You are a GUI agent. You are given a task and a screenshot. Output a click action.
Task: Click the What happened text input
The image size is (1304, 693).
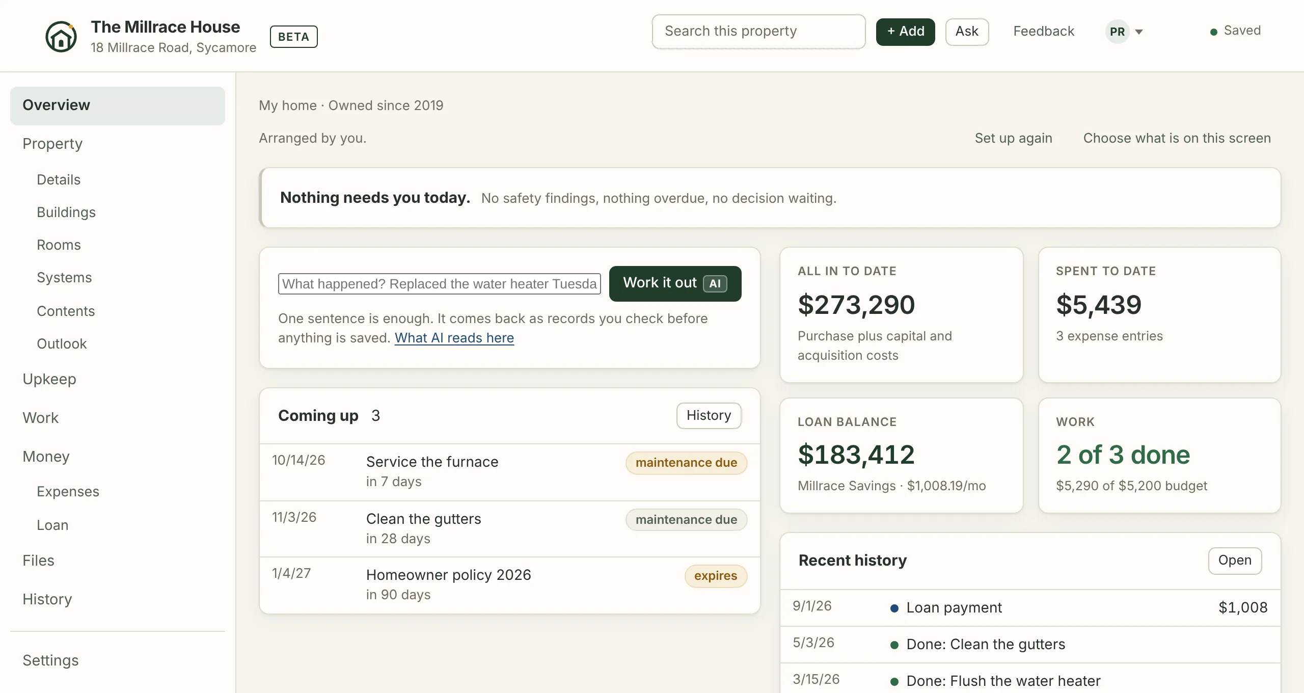pos(439,284)
